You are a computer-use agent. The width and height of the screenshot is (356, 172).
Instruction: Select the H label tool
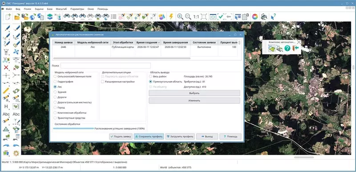coord(6,106)
